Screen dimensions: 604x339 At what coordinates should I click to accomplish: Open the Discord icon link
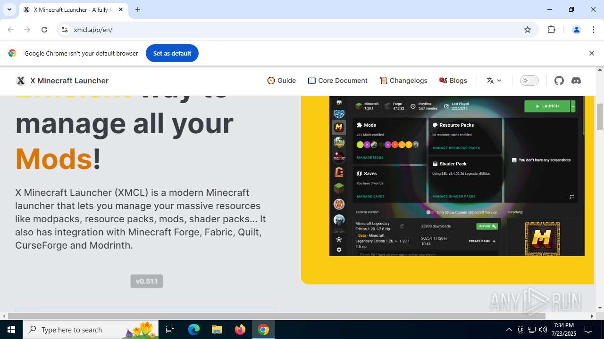pos(576,81)
